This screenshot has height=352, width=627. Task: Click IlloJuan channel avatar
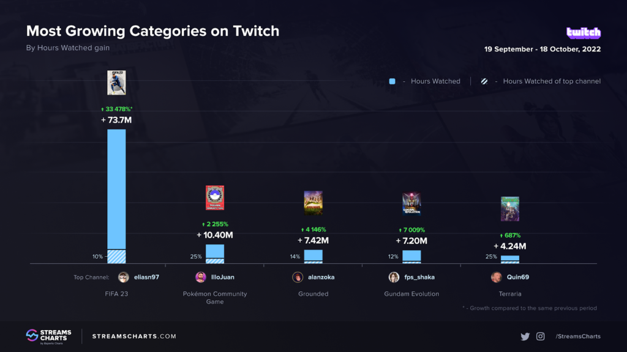click(201, 277)
